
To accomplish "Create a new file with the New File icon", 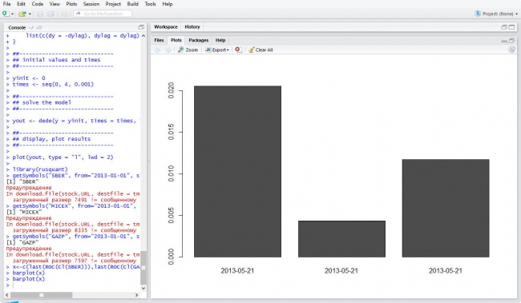I will pos(6,14).
